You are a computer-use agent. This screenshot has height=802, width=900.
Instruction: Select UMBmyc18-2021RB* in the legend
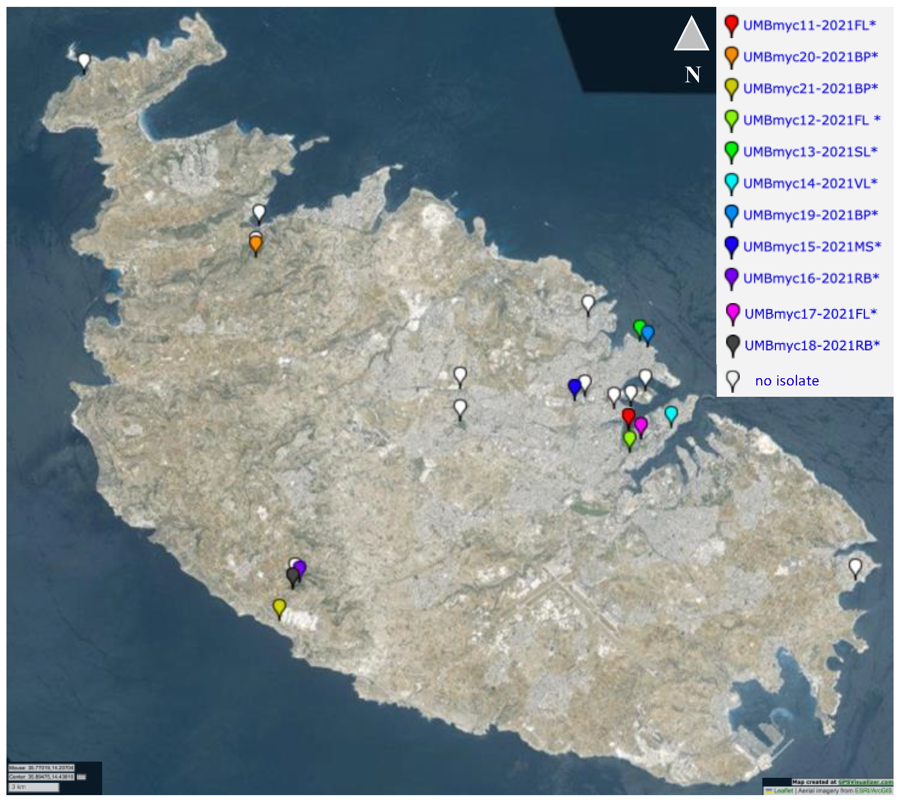coord(812,346)
